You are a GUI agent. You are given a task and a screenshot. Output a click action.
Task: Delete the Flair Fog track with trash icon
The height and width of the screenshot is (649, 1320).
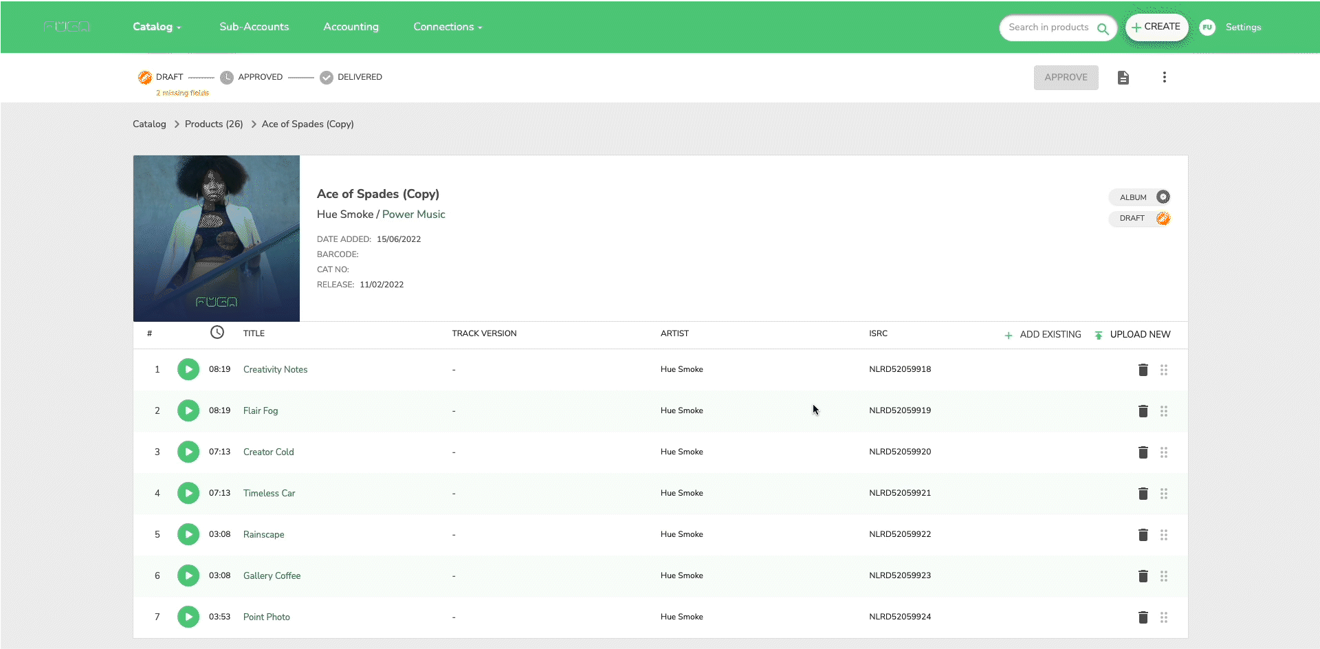coord(1143,411)
